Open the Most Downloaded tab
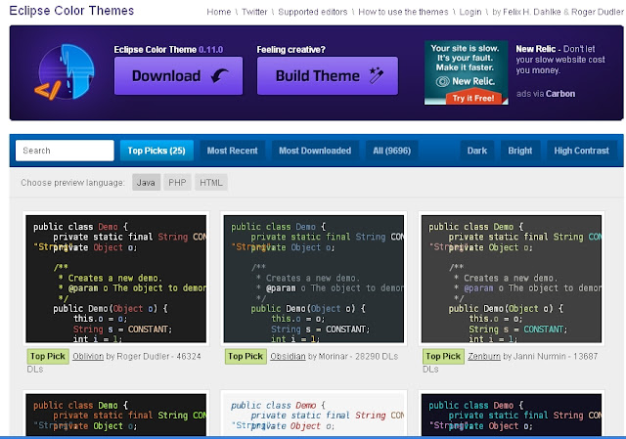This screenshot has width=626, height=439. pyautogui.click(x=315, y=151)
